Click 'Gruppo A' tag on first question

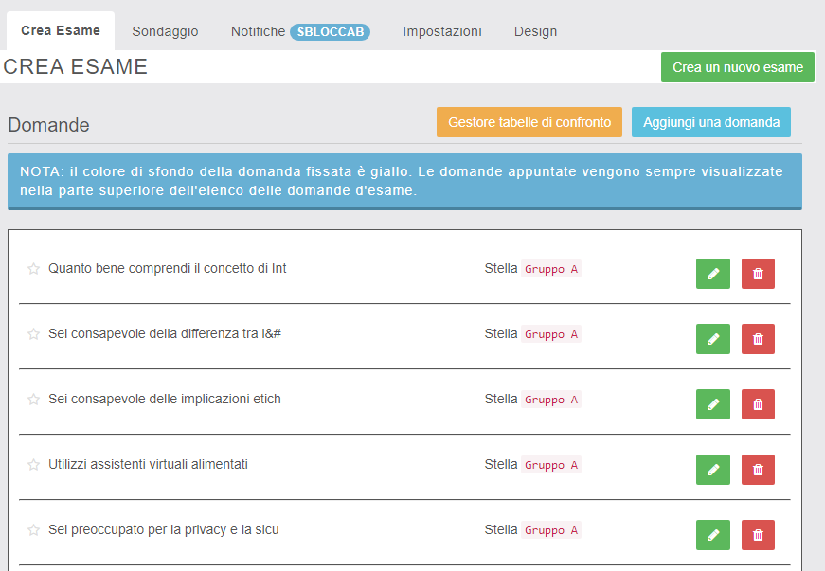(550, 269)
